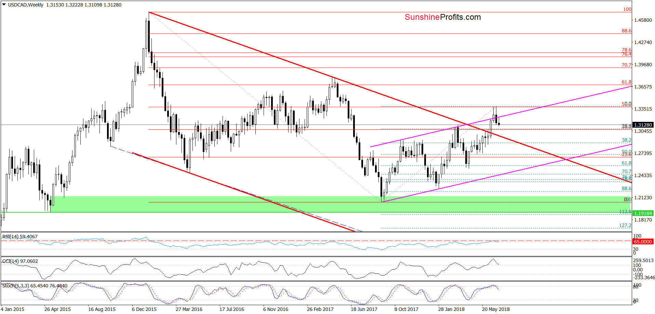Click the 4 Jan 2015 date label
Viewport: 655px width, 314px height.
click(12, 309)
